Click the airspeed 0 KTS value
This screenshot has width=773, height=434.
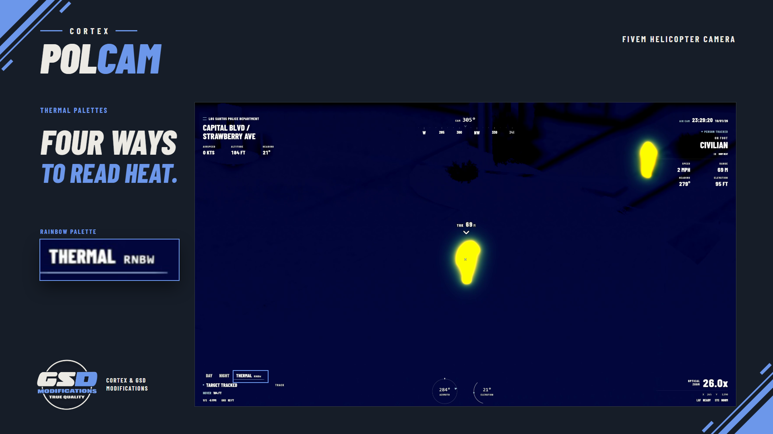point(209,153)
